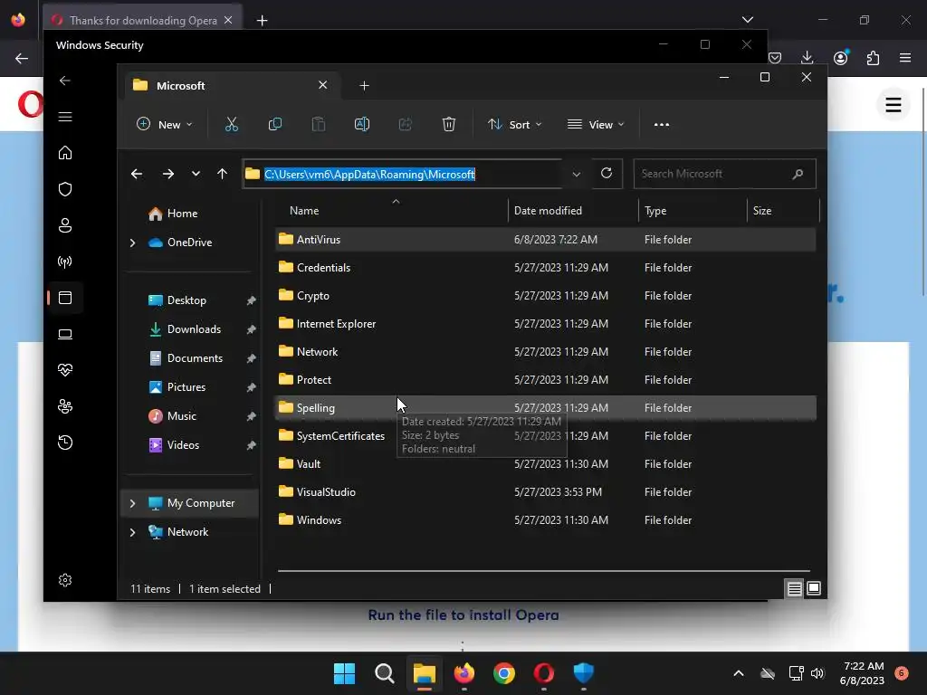The image size is (927, 695).
Task: Open taskbar Search magnifier
Action: pyautogui.click(x=384, y=673)
